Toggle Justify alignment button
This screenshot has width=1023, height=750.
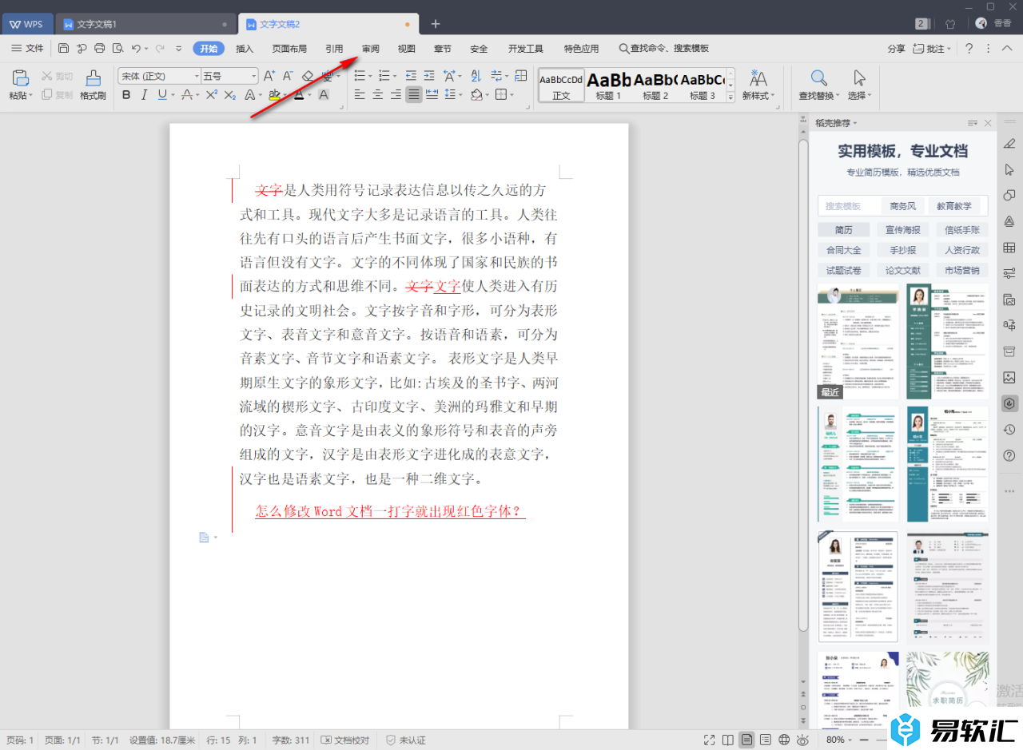click(414, 95)
